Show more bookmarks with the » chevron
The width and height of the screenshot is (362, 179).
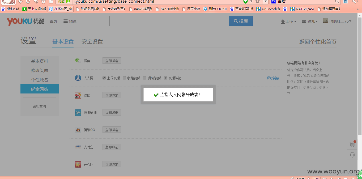coord(357,9)
